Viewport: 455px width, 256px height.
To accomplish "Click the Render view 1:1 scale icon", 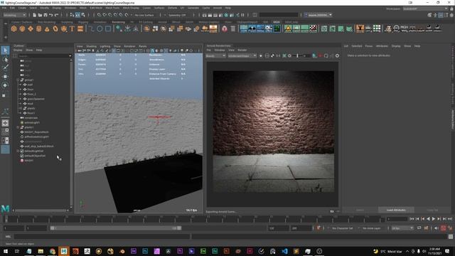I will point(278,55).
